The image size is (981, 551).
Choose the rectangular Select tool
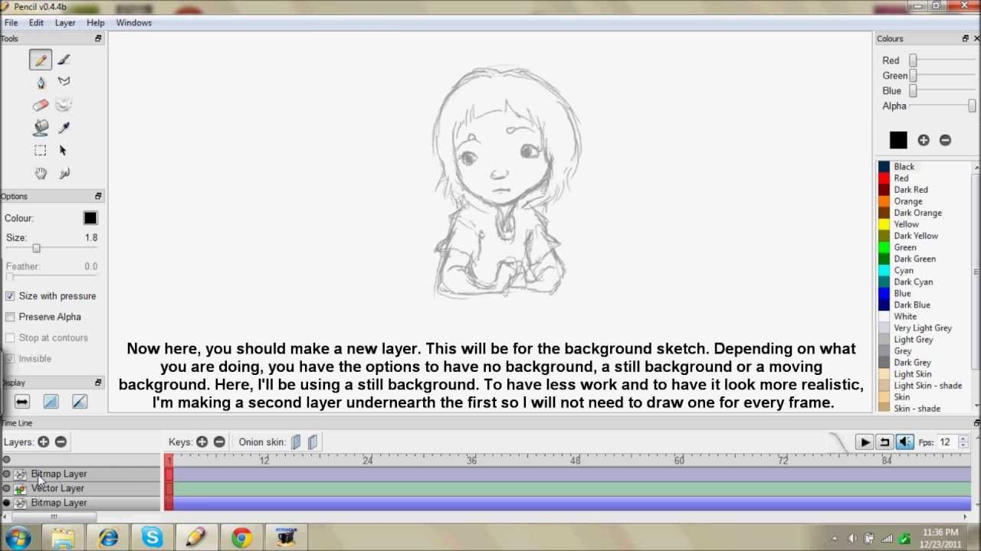point(40,150)
